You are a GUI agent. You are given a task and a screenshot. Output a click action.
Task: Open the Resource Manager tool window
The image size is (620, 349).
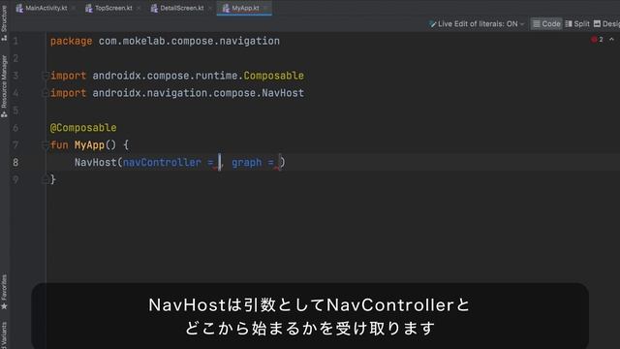[x=4, y=86]
